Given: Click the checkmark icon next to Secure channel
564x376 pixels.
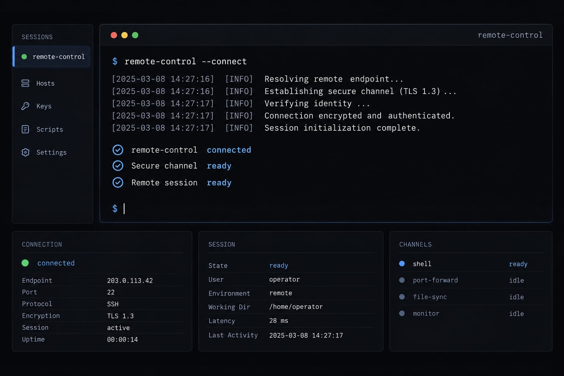Looking at the screenshot, I should pyautogui.click(x=118, y=166).
